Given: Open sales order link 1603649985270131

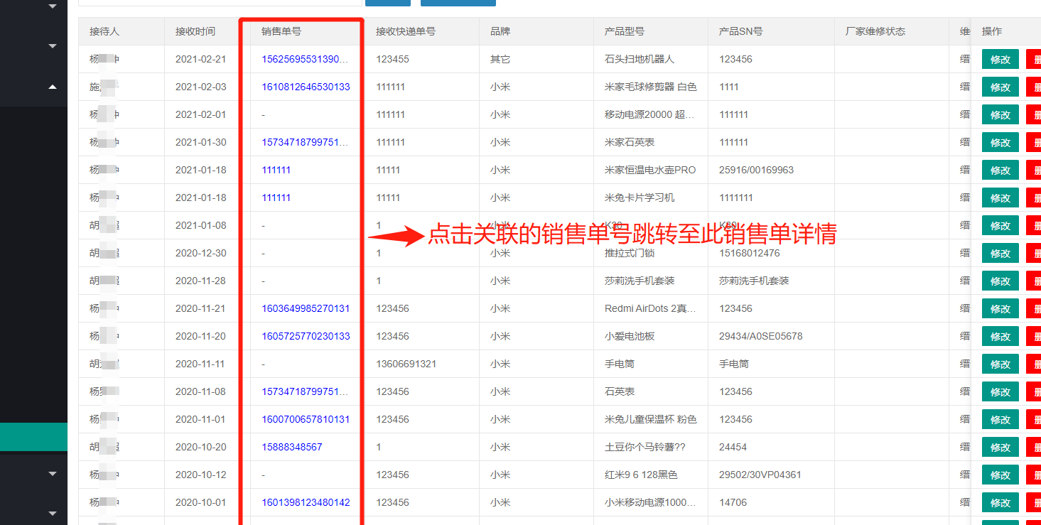Looking at the screenshot, I should click(306, 308).
